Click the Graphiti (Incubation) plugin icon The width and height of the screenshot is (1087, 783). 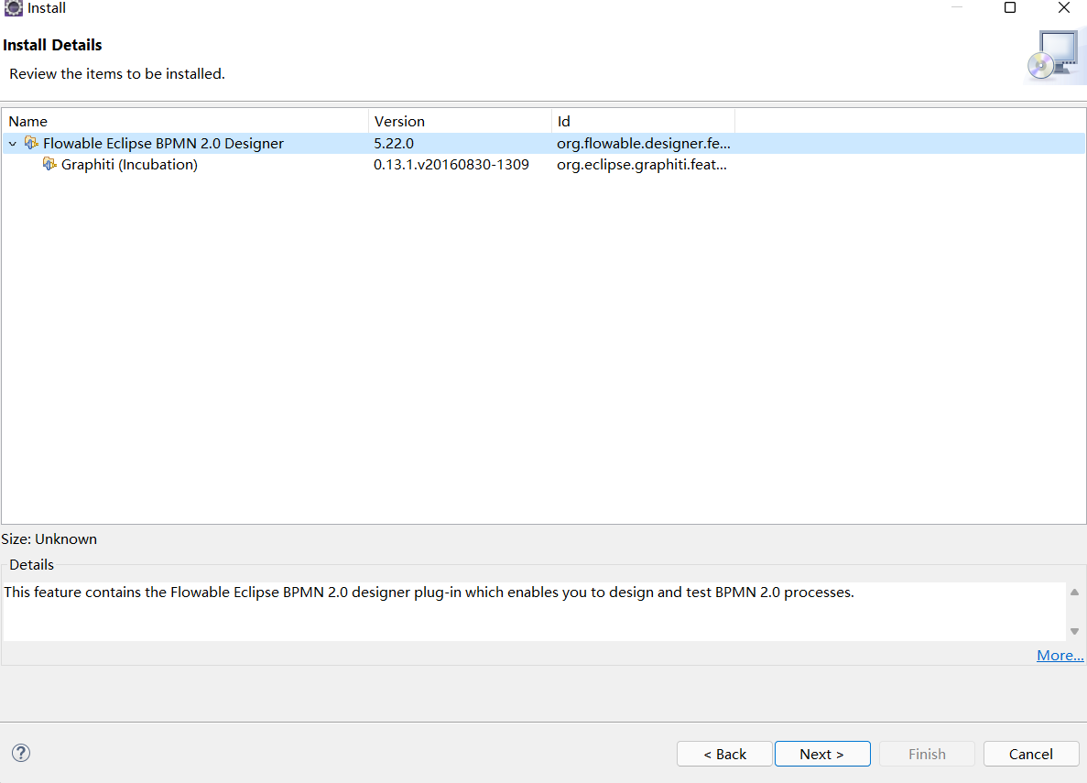tap(50, 164)
